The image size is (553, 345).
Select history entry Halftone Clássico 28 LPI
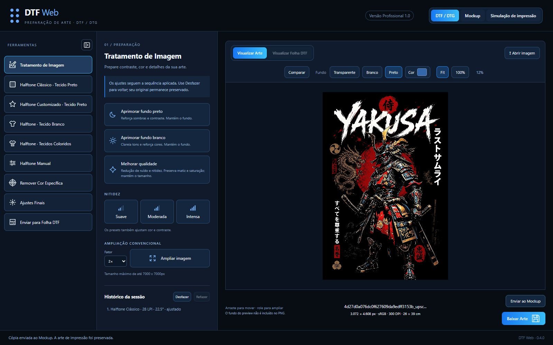pos(144,309)
